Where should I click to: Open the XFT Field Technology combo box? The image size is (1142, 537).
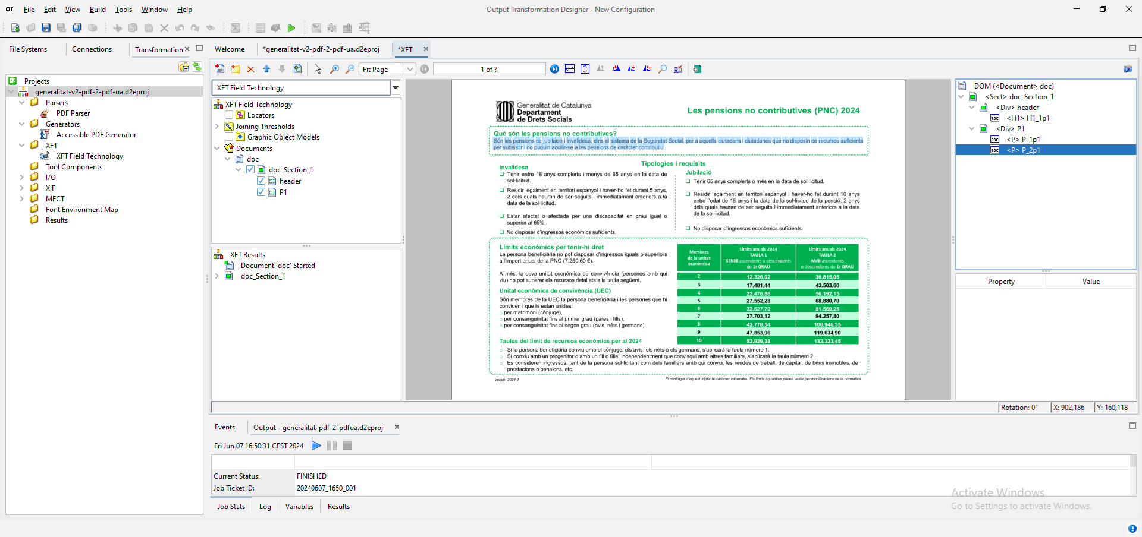pyautogui.click(x=395, y=88)
